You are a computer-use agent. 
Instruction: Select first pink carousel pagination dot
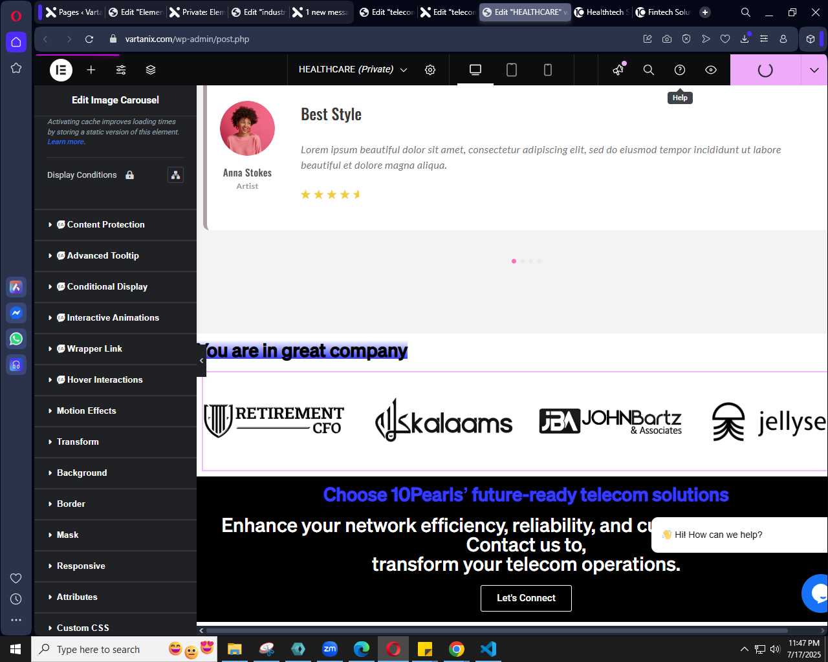(x=514, y=261)
